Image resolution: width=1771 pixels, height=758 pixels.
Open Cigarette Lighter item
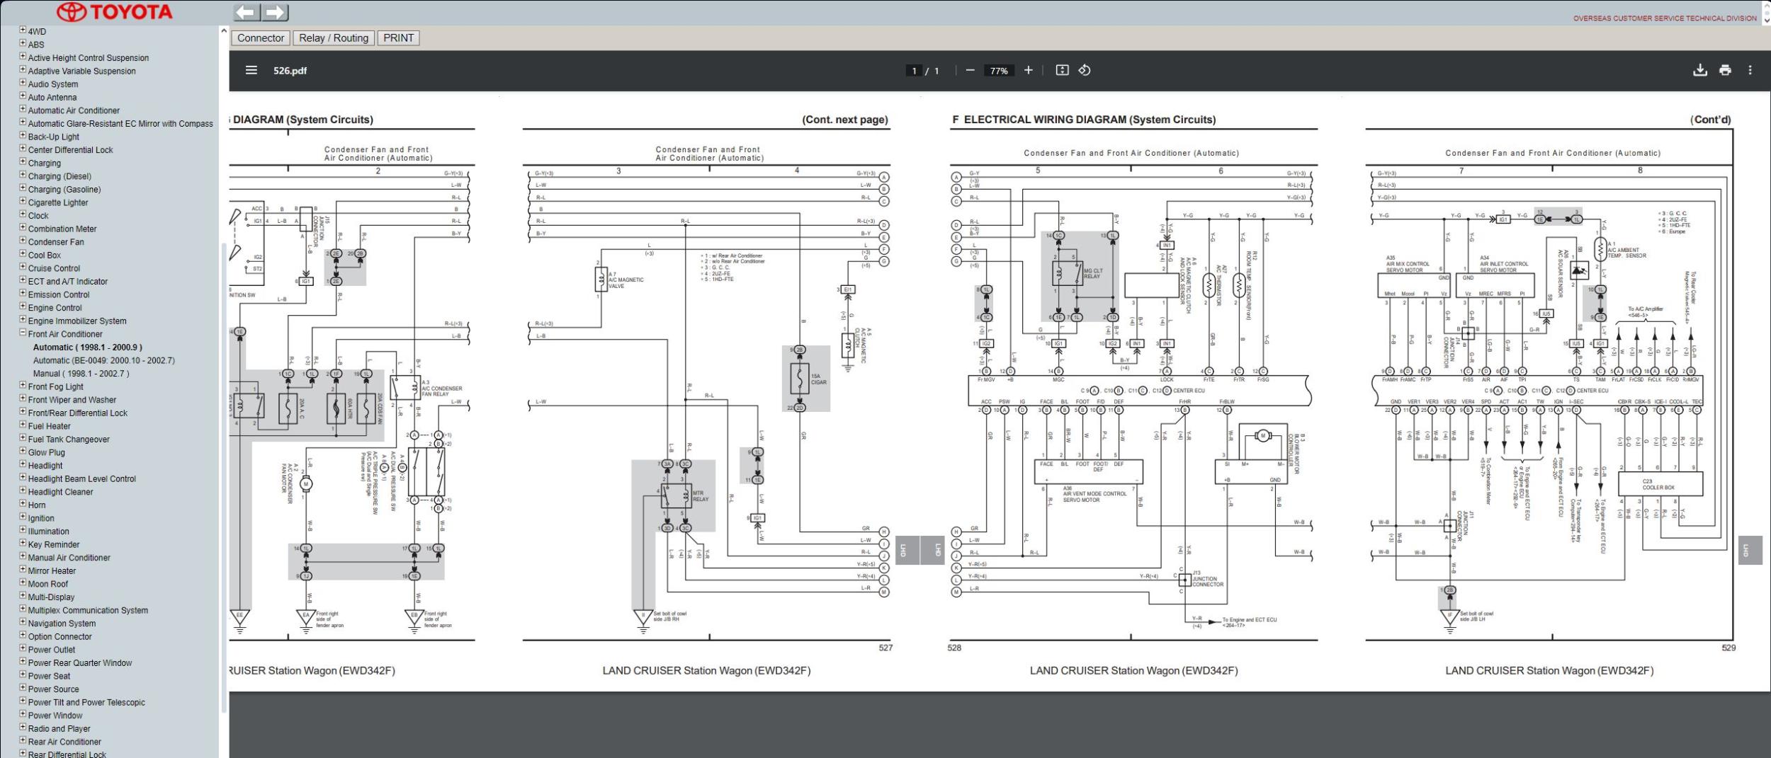pyautogui.click(x=58, y=202)
